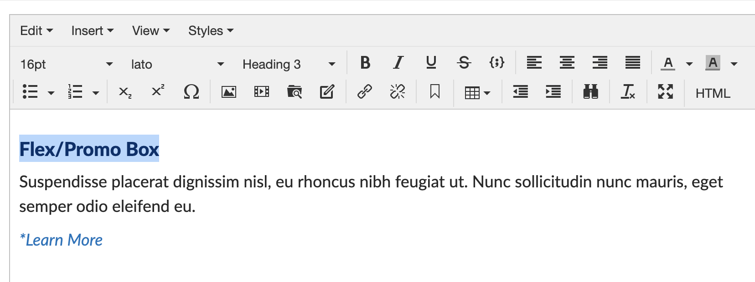
Task: Insert an anchor using bookmark icon
Action: [x=435, y=92]
